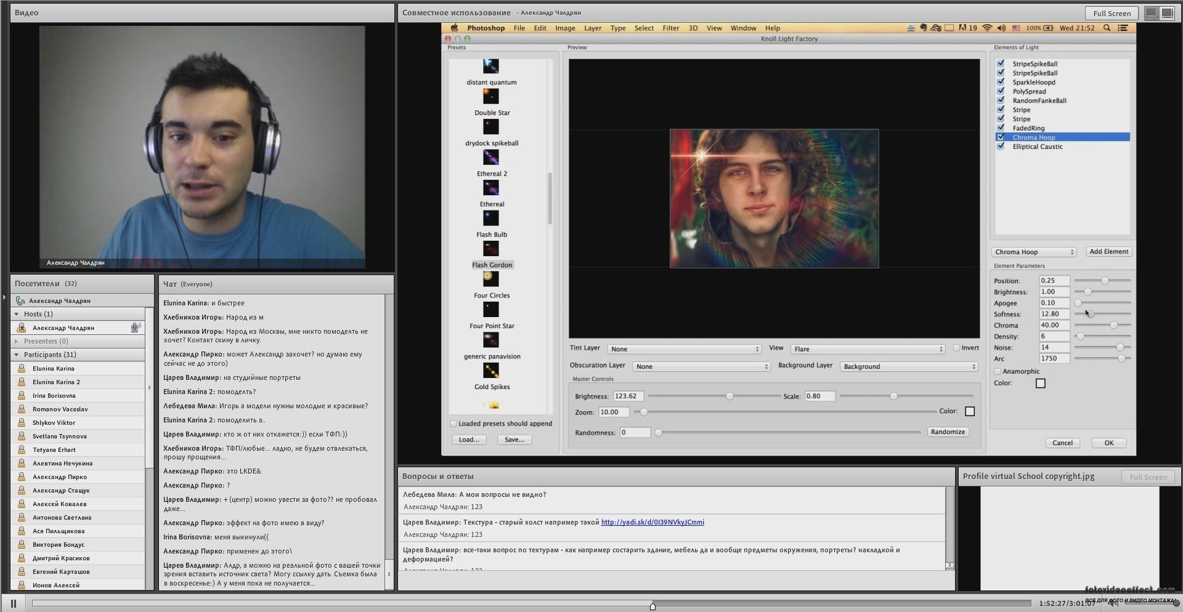Viewport: 1183px width, 612px height.
Task: Select the Gold Spikes preset thumbnail
Action: [490, 371]
